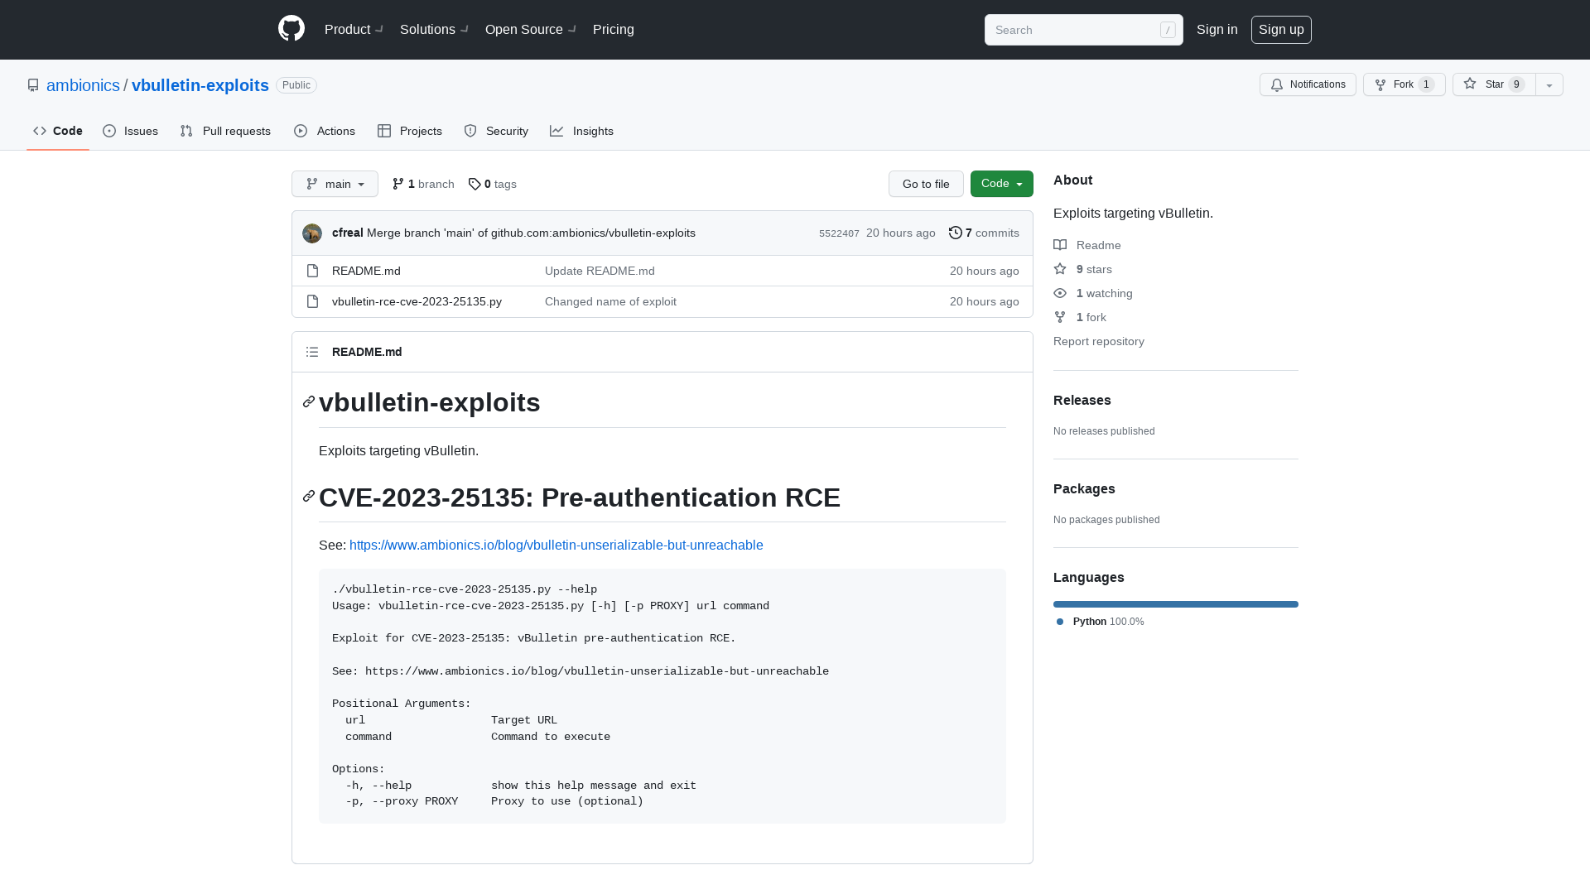Open the ambionics.io blog post link
The image size is (1590, 894).
tap(556, 545)
